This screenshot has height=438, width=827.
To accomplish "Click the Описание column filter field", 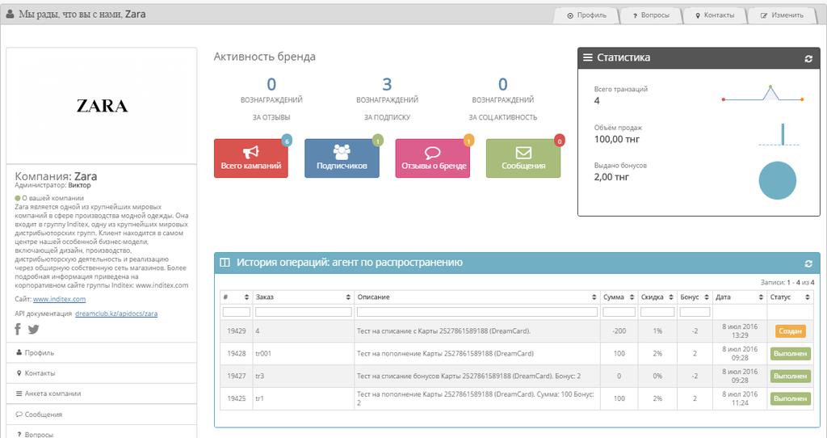I will click(476, 312).
